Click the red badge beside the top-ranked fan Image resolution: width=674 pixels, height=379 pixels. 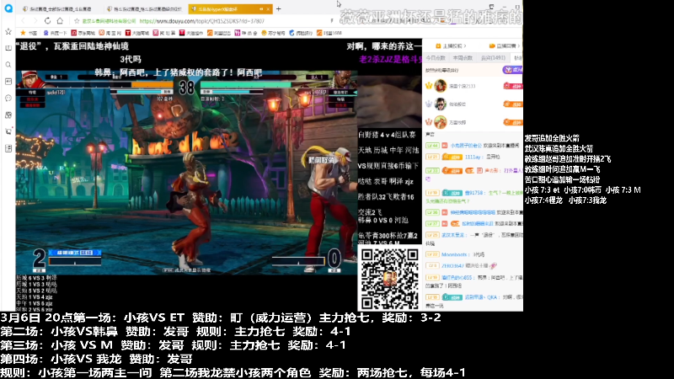[x=513, y=87]
